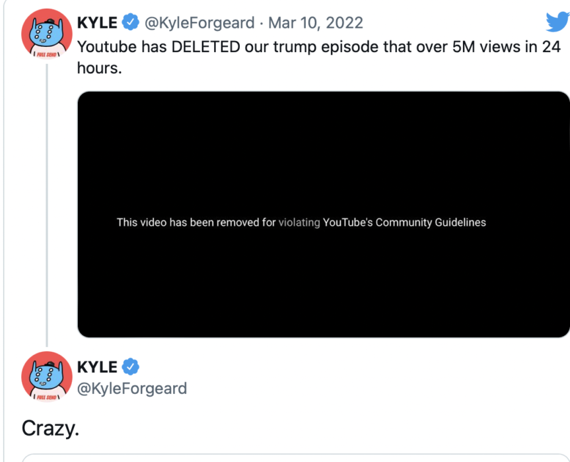This screenshot has height=462, width=570.
Task: Click the 'hours.' line of tweet text
Action: point(99,68)
